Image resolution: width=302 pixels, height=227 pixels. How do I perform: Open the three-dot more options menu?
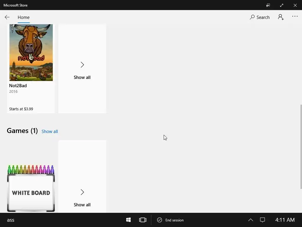point(295,17)
